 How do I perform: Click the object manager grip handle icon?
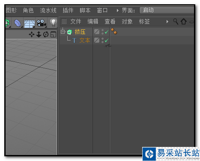64,21
